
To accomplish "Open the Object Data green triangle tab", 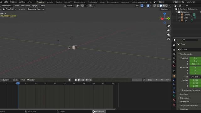I will click(x=174, y=96).
